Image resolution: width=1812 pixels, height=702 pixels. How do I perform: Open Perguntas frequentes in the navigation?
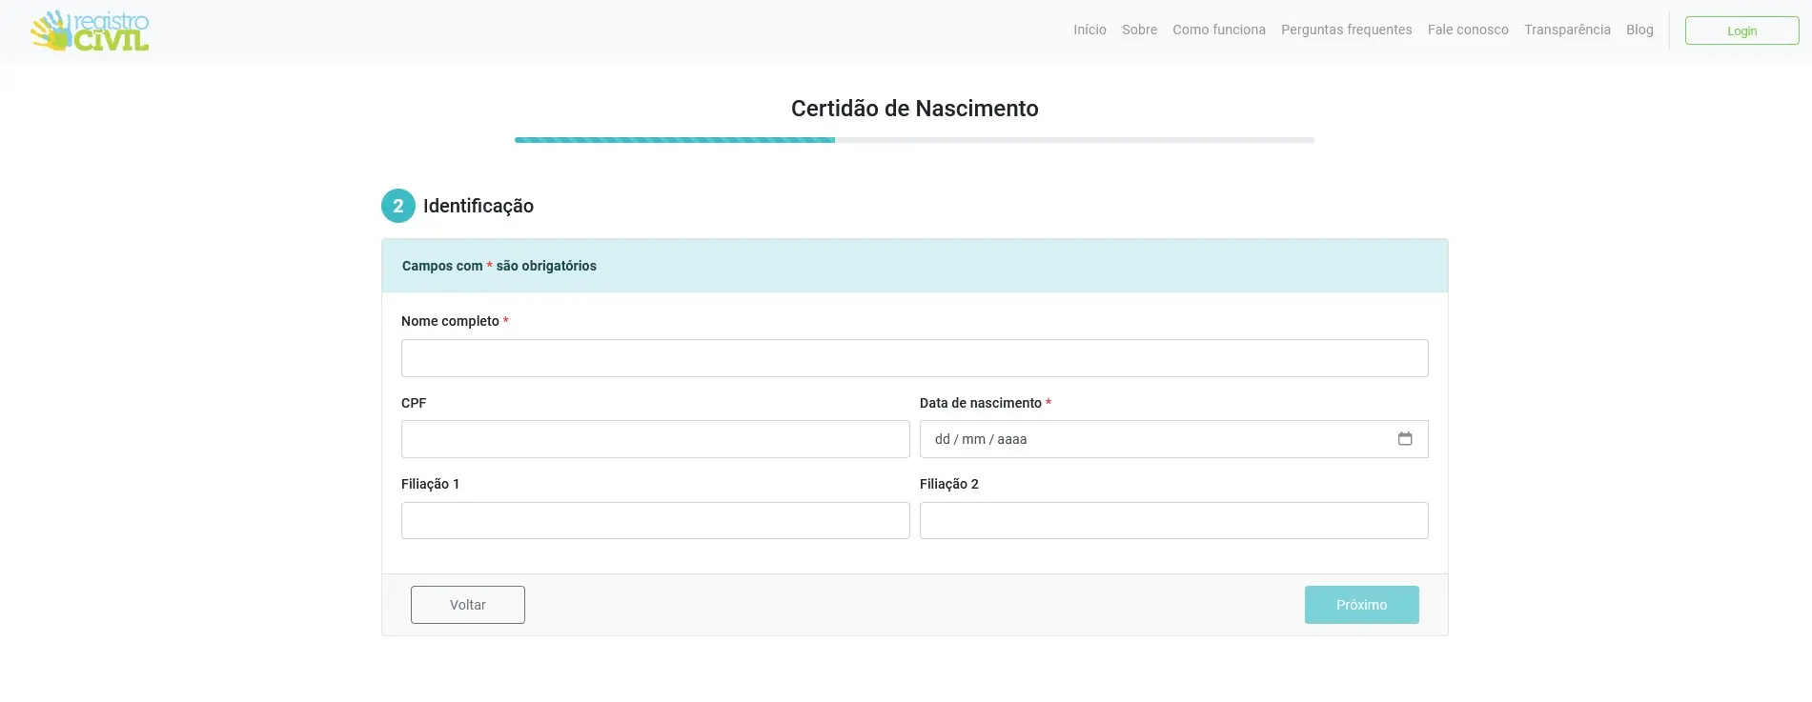pos(1346,30)
